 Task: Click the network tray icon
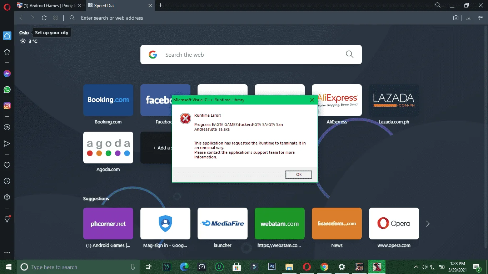(x=433, y=267)
